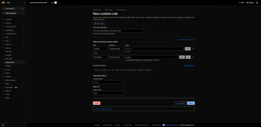261x127 pixels.
Task: Click the Workers Routes icon
Action: tap(4, 80)
